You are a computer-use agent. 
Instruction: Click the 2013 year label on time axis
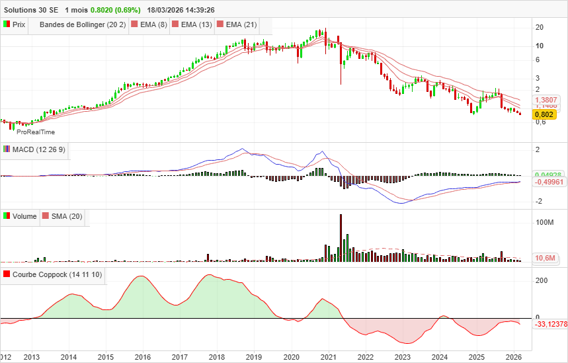[x=32, y=357]
